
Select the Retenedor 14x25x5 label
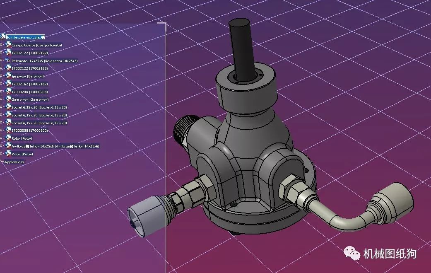(45, 61)
